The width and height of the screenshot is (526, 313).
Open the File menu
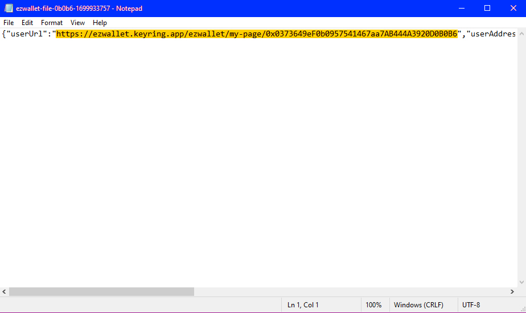tap(9, 23)
